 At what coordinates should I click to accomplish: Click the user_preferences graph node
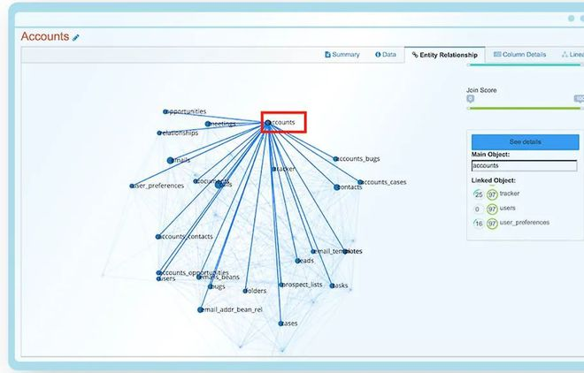[x=133, y=186]
